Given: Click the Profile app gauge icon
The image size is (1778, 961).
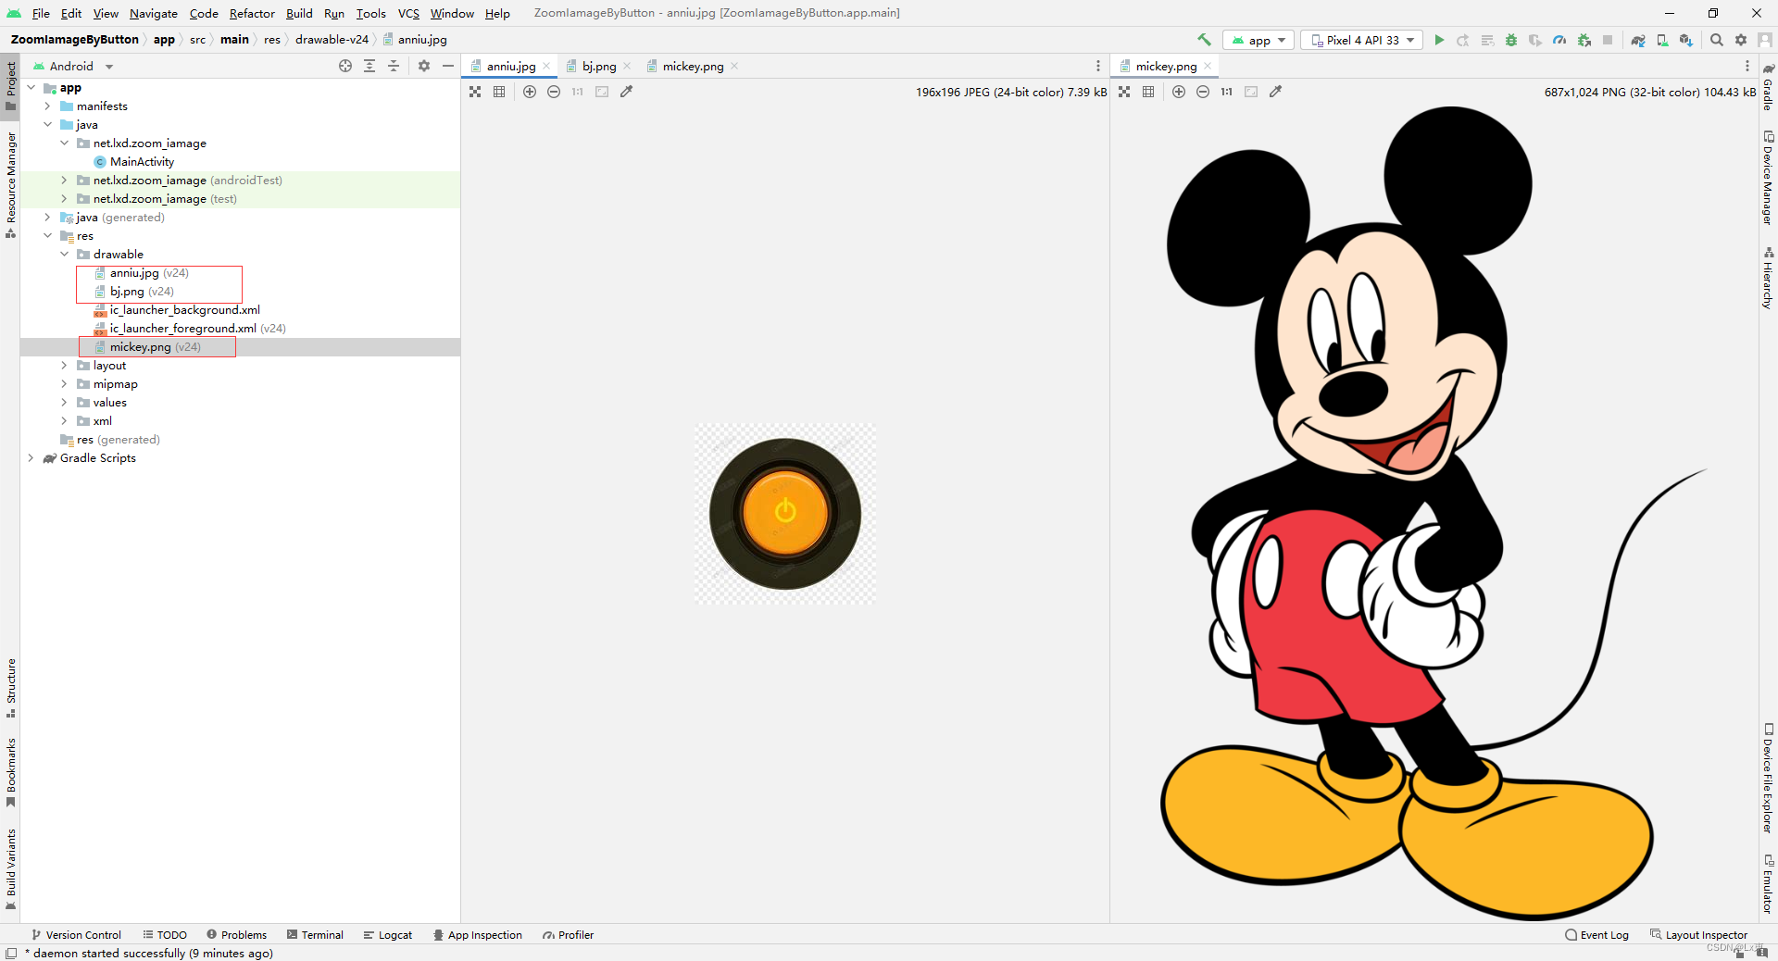Looking at the screenshot, I should tap(1559, 40).
